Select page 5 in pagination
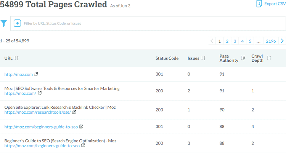This screenshot has height=153, width=286. pos(250,41)
